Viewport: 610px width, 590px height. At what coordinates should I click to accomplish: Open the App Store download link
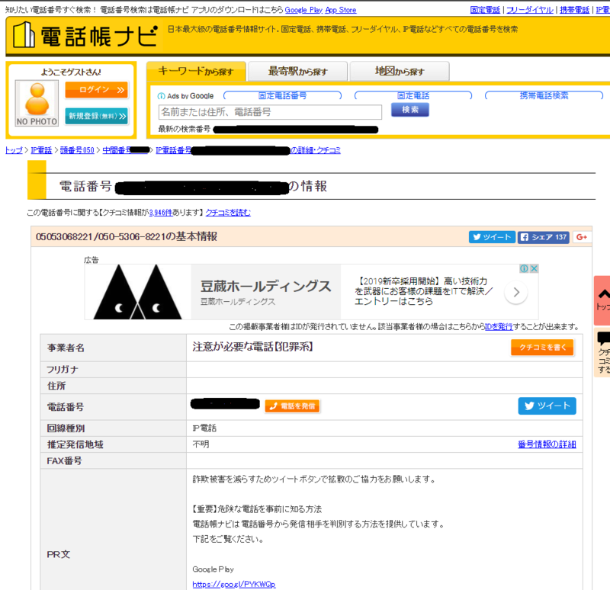[x=341, y=10]
